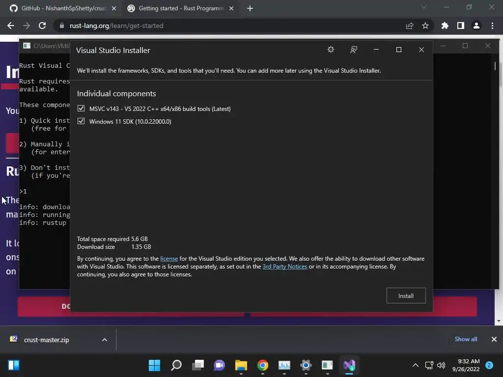Click the Install button
This screenshot has height=377, width=503.
click(x=406, y=296)
